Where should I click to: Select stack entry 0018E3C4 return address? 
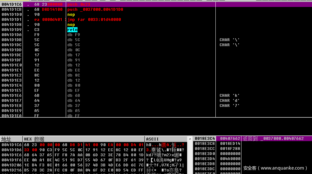point(205,139)
